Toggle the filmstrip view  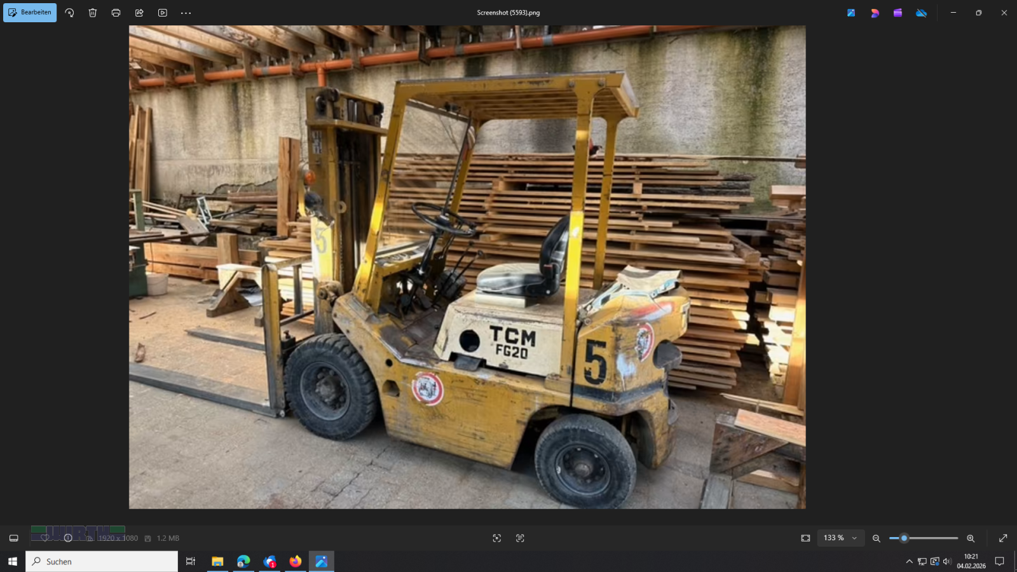pos(13,538)
